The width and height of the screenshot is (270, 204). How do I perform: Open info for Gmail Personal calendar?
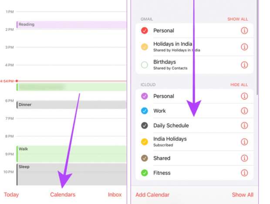tap(244, 31)
